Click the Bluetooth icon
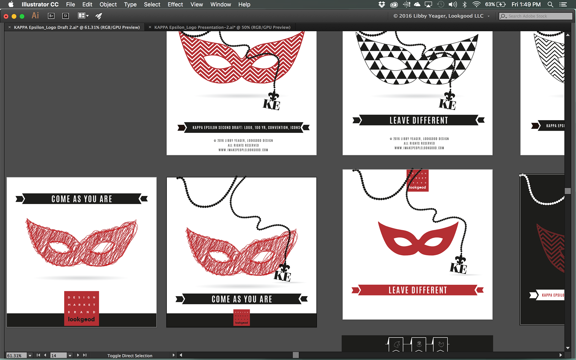Image resolution: width=576 pixels, height=360 pixels. (464, 4)
